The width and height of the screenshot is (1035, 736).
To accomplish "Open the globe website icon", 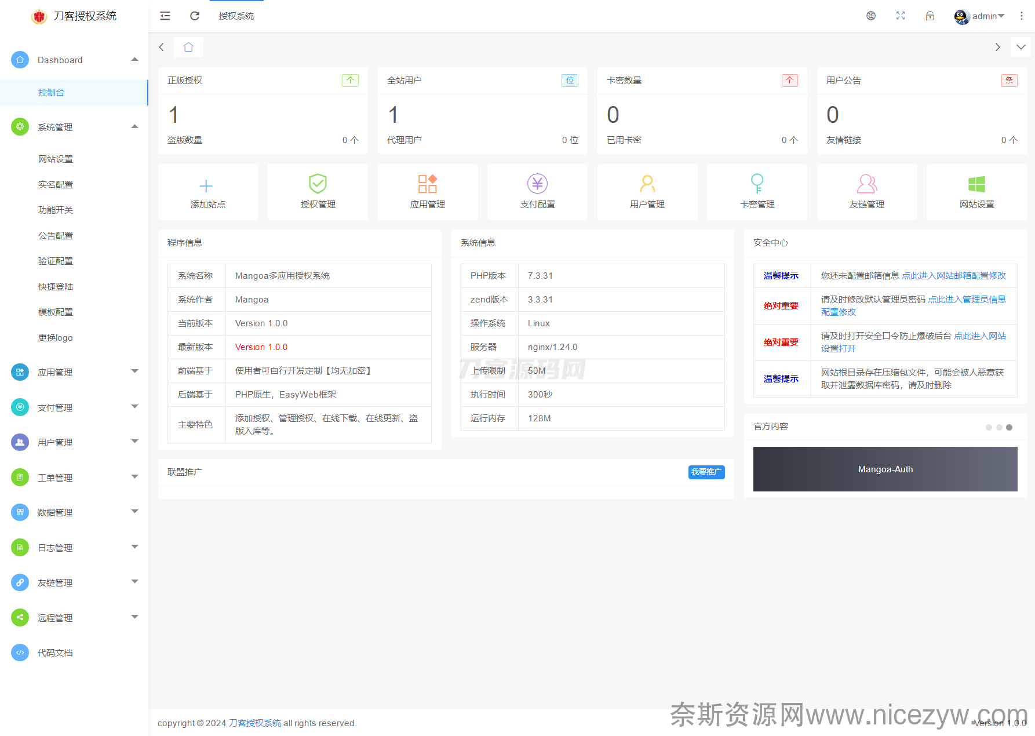I will 871,16.
